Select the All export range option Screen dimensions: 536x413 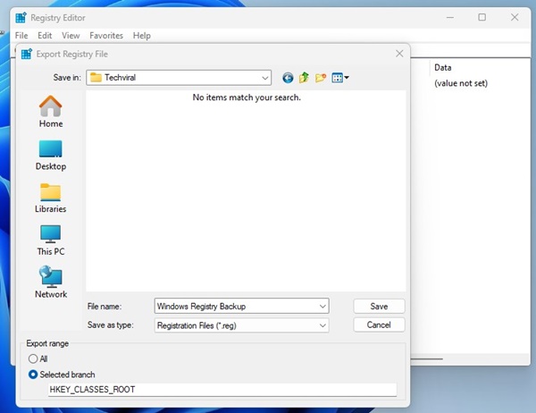tap(34, 358)
